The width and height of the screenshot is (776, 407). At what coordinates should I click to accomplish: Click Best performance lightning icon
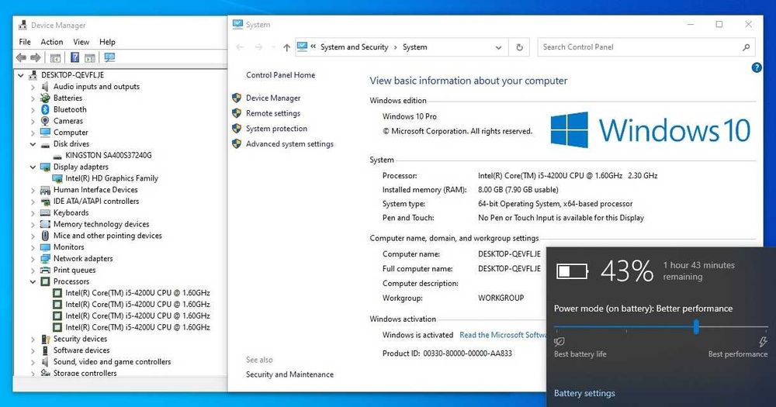click(763, 342)
